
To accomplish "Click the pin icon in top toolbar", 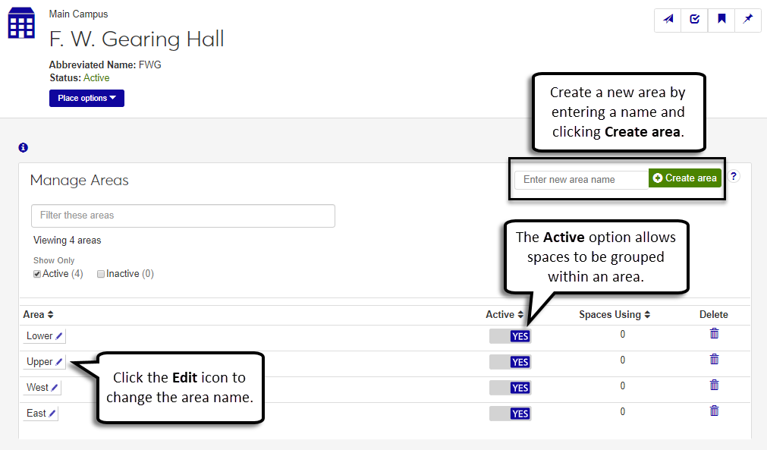I will (748, 20).
